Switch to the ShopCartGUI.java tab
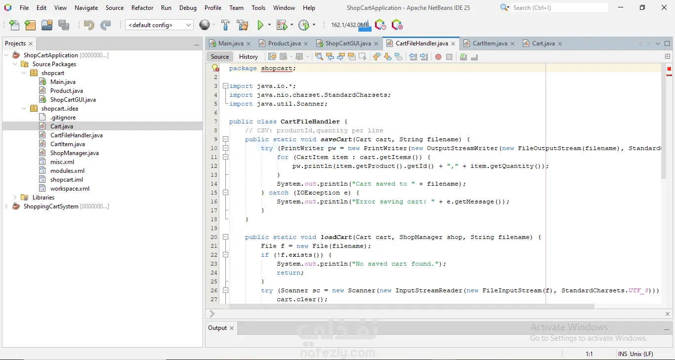 [348, 43]
